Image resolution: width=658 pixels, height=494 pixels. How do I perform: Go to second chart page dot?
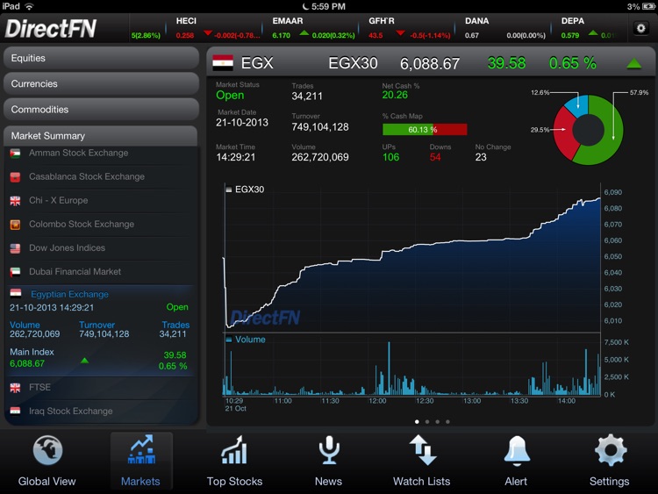[x=427, y=422]
